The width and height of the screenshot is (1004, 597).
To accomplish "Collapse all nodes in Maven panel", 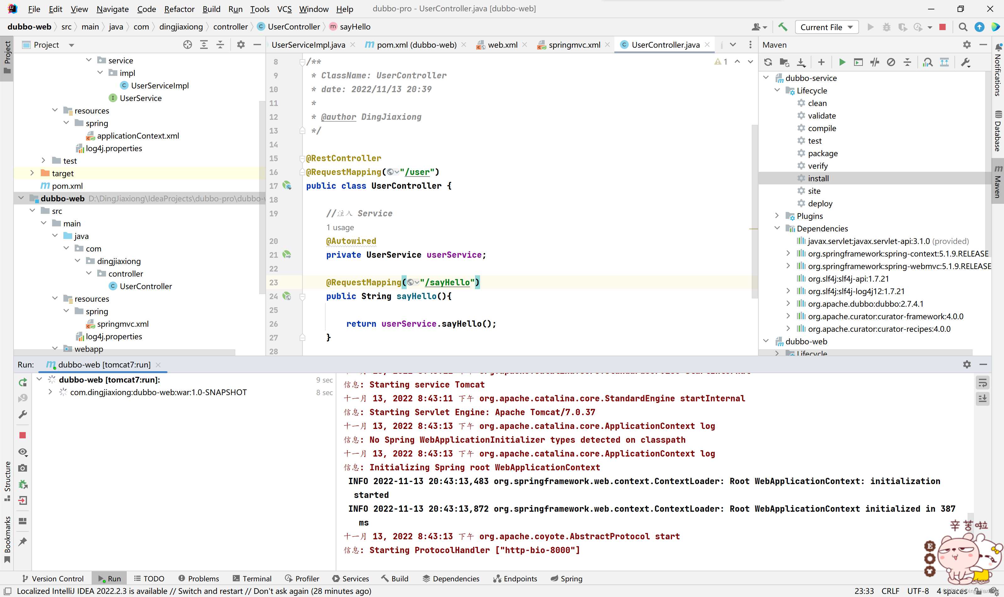I will tap(907, 62).
